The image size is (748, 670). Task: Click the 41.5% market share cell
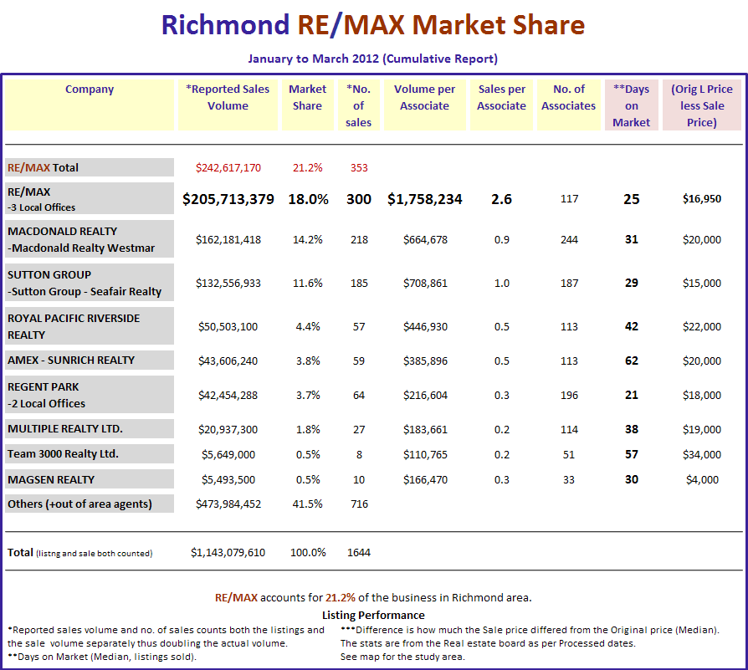point(308,504)
